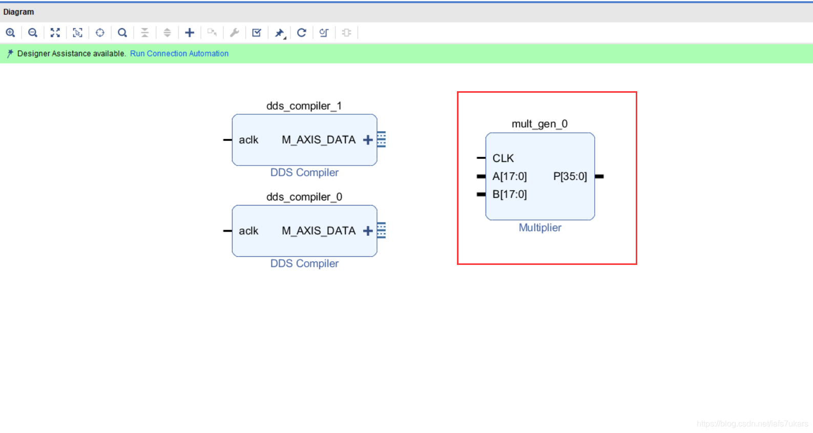Image resolution: width=813 pixels, height=433 pixels.
Task: Click the A[17:0] input on multiplier
Action: 510,176
